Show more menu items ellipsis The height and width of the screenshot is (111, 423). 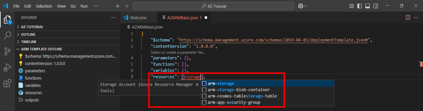(96, 6)
